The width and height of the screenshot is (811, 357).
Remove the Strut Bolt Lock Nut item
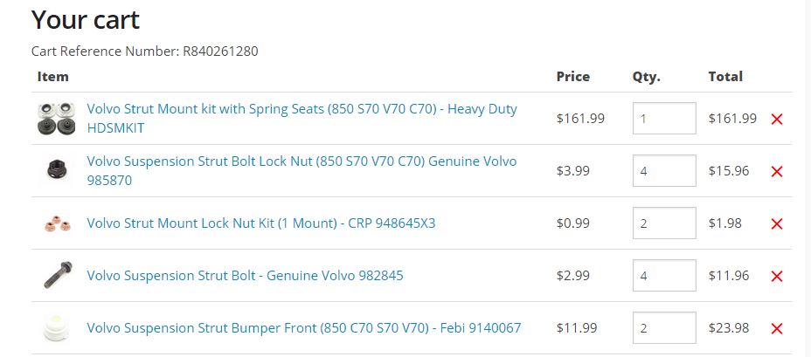point(776,172)
